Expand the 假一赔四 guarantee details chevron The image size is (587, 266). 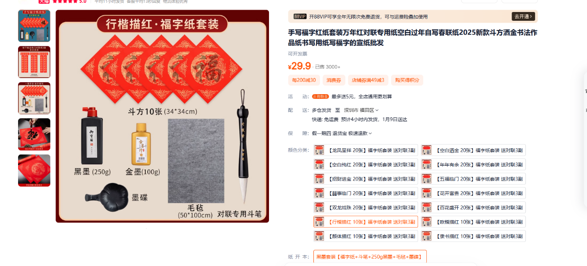coord(370,133)
